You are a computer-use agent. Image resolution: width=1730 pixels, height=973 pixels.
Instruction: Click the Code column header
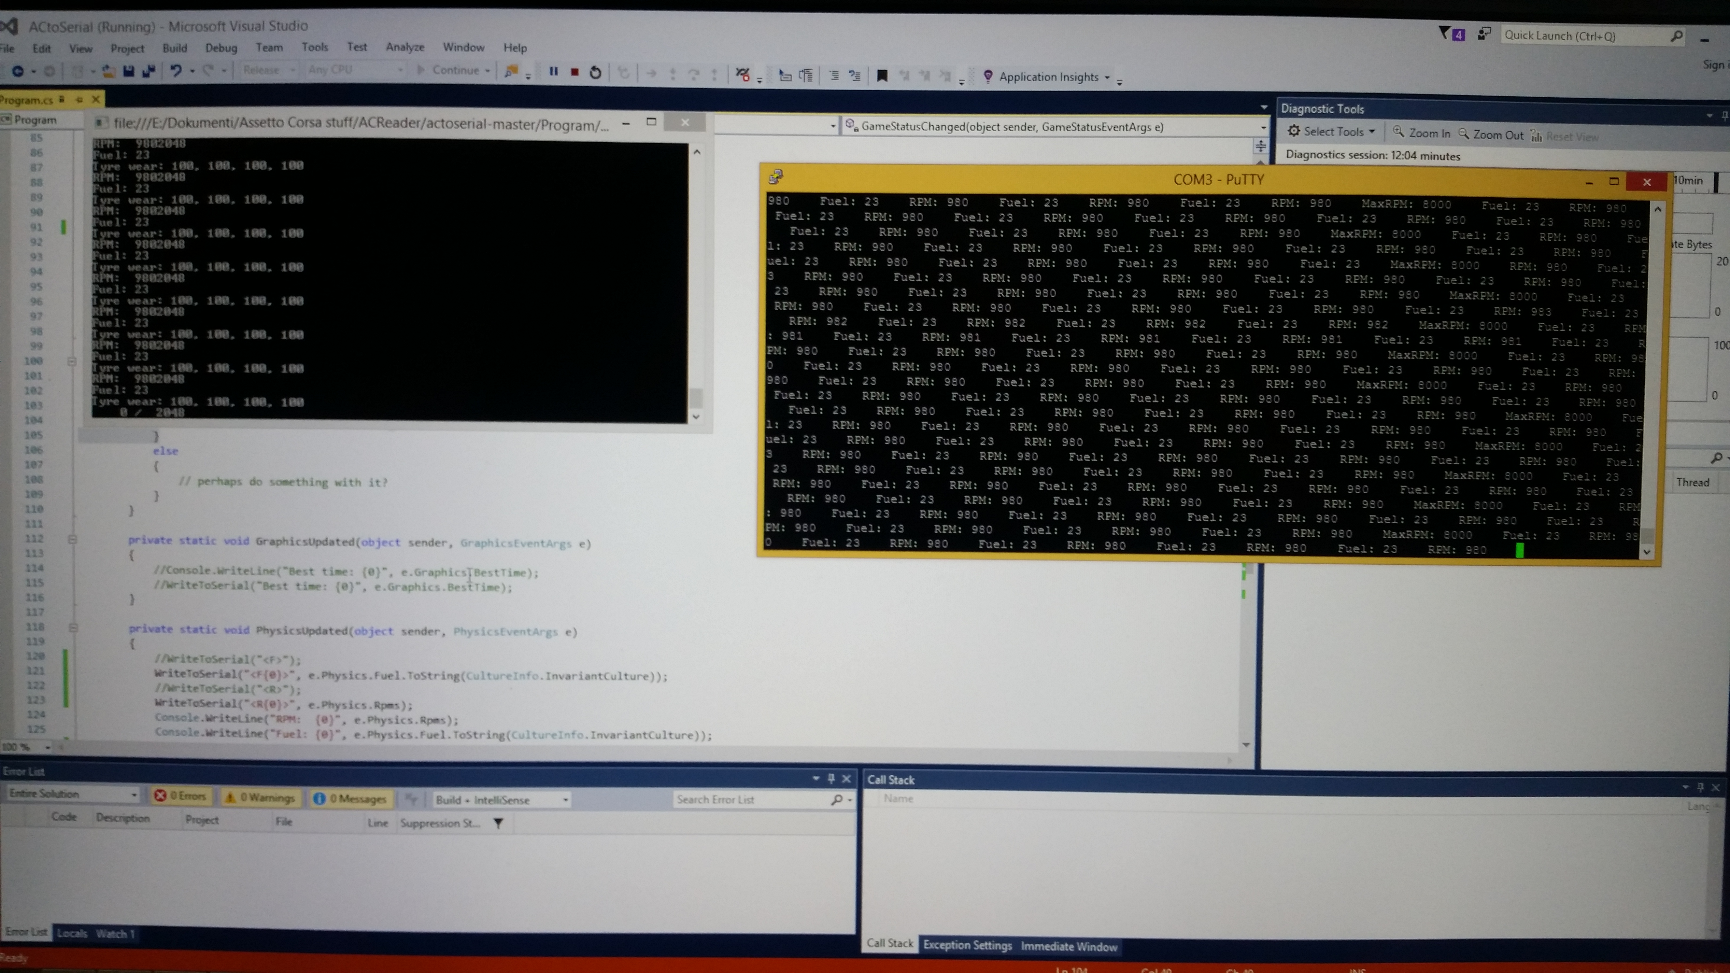[64, 817]
